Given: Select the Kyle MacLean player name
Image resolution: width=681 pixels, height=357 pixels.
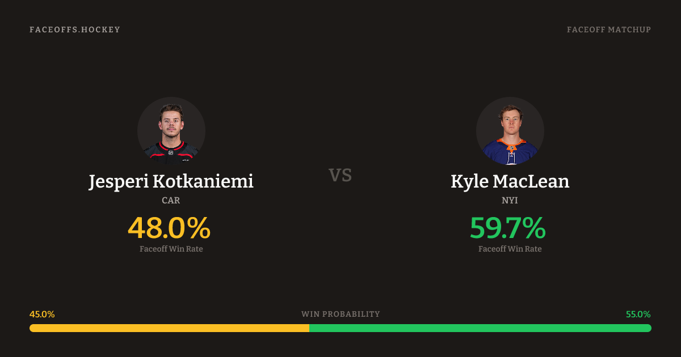Looking at the screenshot, I should [x=510, y=181].
